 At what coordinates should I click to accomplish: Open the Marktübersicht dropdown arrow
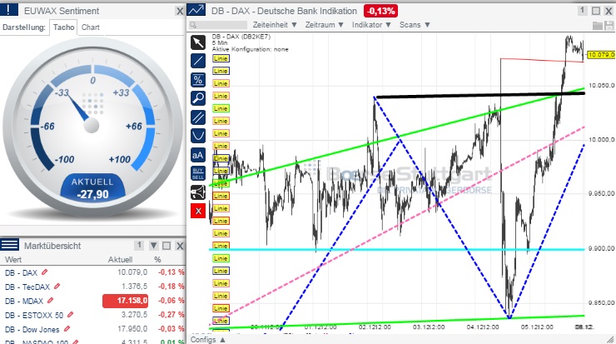point(154,246)
